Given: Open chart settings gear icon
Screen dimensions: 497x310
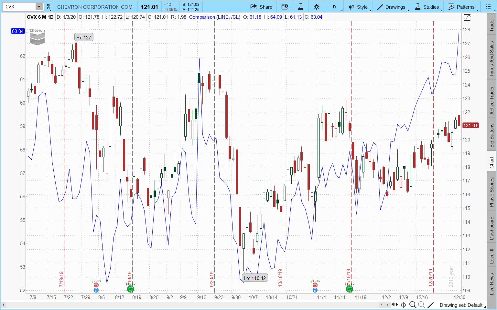Looking at the screenshot, I should 317,7.
